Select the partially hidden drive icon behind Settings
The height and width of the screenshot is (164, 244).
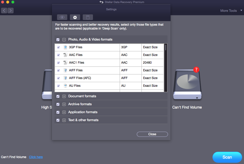47,84
